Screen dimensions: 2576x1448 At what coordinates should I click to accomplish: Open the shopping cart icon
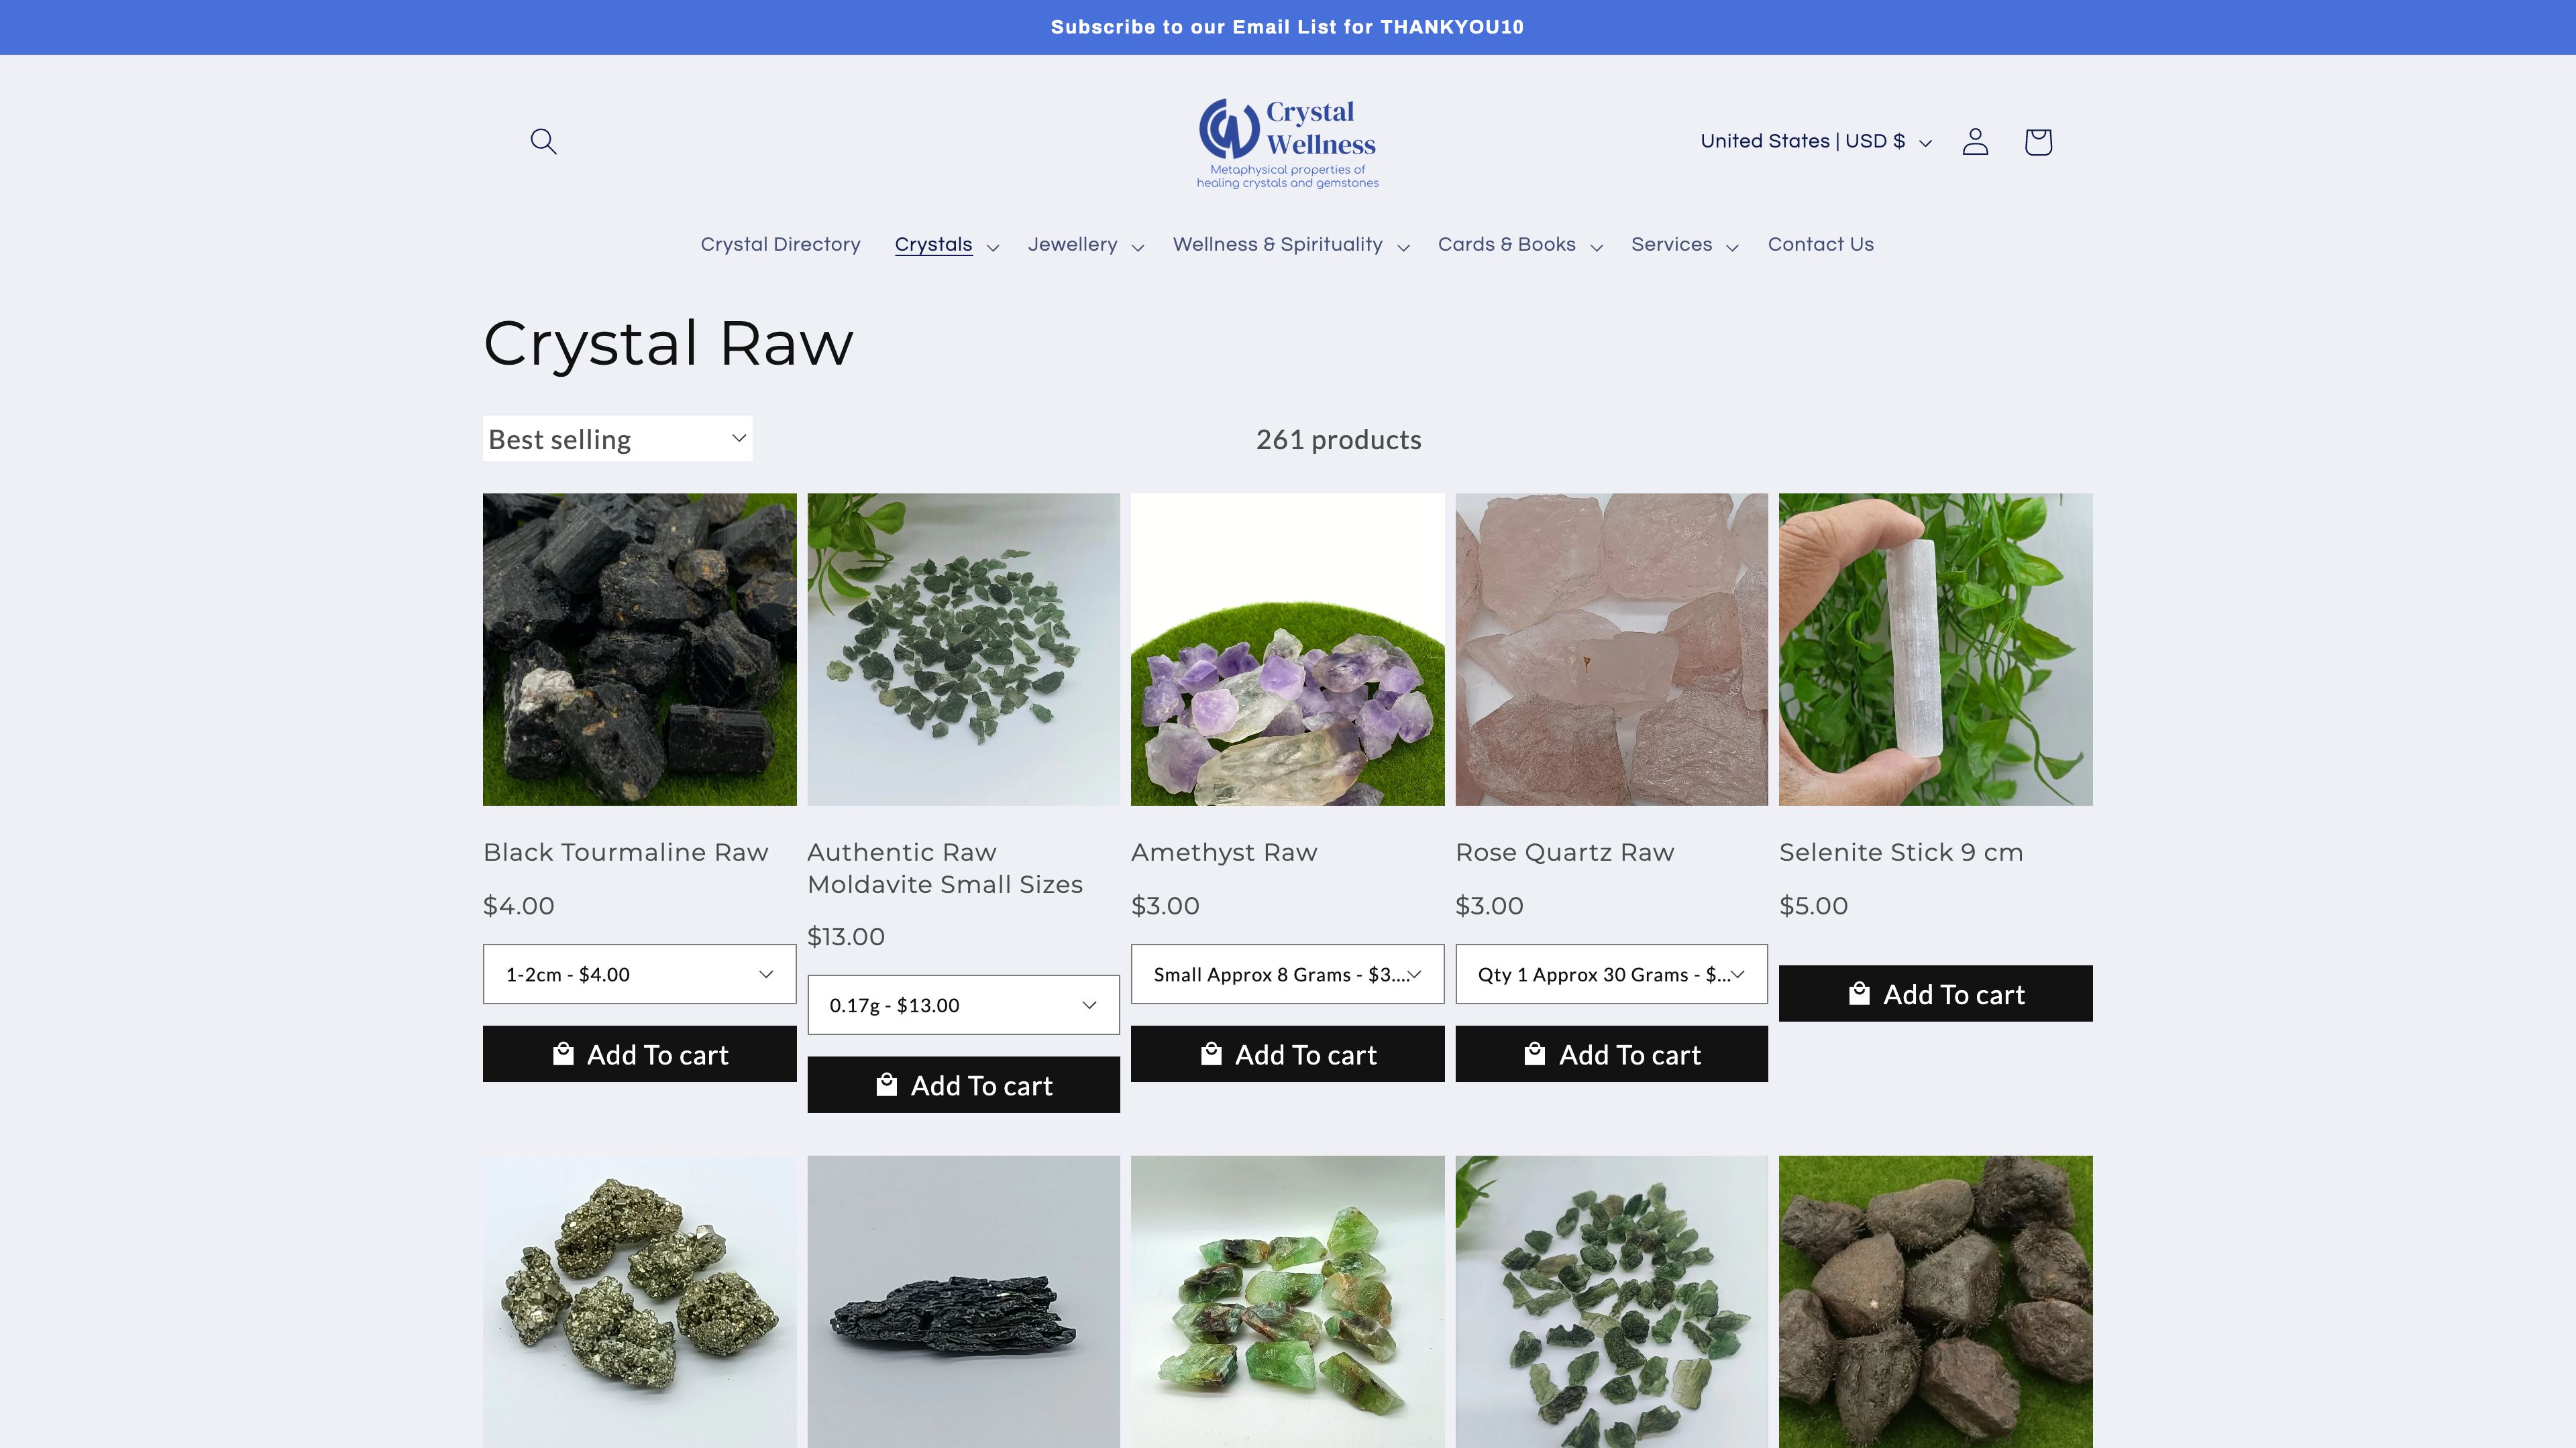pos(2037,141)
